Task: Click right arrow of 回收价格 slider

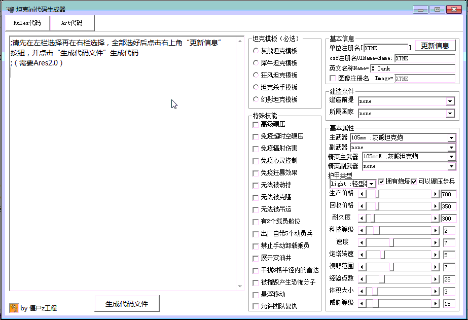Action: click(435, 206)
